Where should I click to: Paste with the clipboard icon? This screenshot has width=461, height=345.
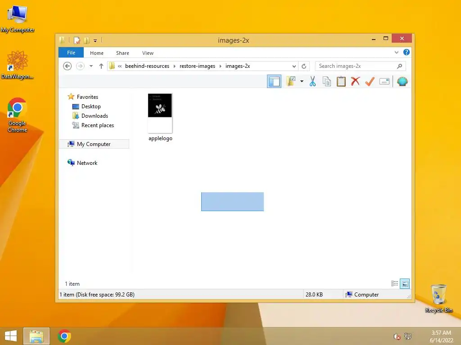(x=341, y=81)
